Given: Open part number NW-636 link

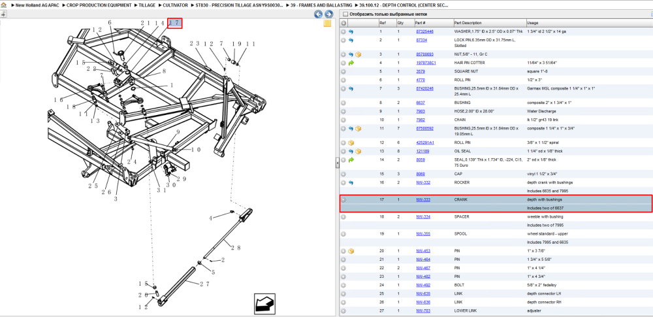Looking at the screenshot, I should point(423,302).
